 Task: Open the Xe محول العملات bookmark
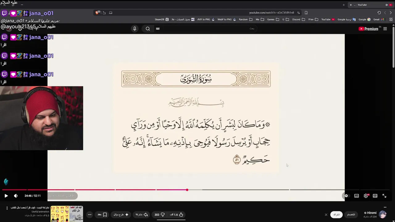[x=183, y=19]
